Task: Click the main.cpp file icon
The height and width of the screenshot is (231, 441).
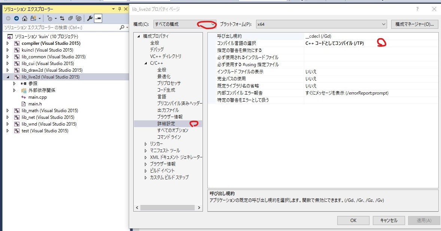Action: pos(24,97)
